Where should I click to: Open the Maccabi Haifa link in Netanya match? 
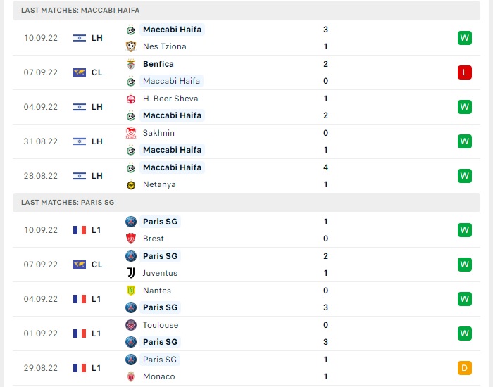(172, 167)
